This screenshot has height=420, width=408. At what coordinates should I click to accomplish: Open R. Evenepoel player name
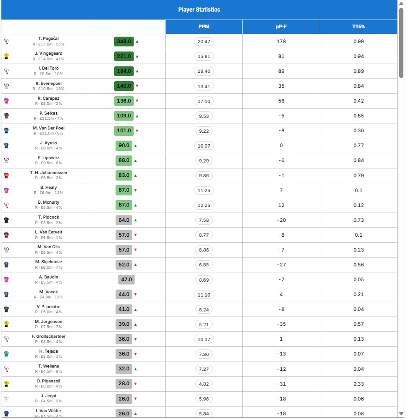click(x=48, y=84)
